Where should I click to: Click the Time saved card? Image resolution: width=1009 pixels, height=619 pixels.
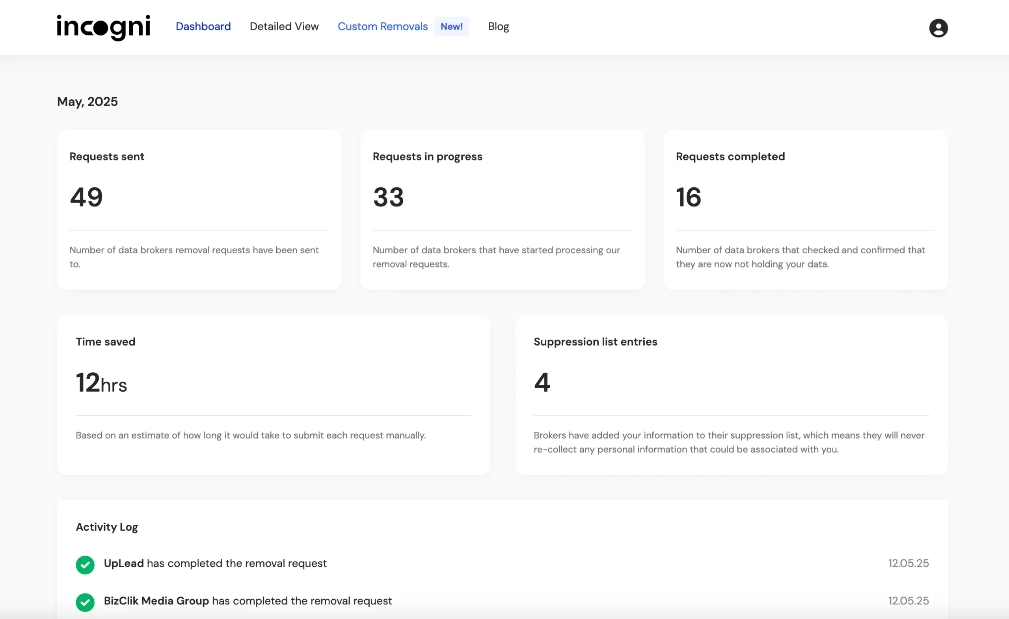(273, 395)
